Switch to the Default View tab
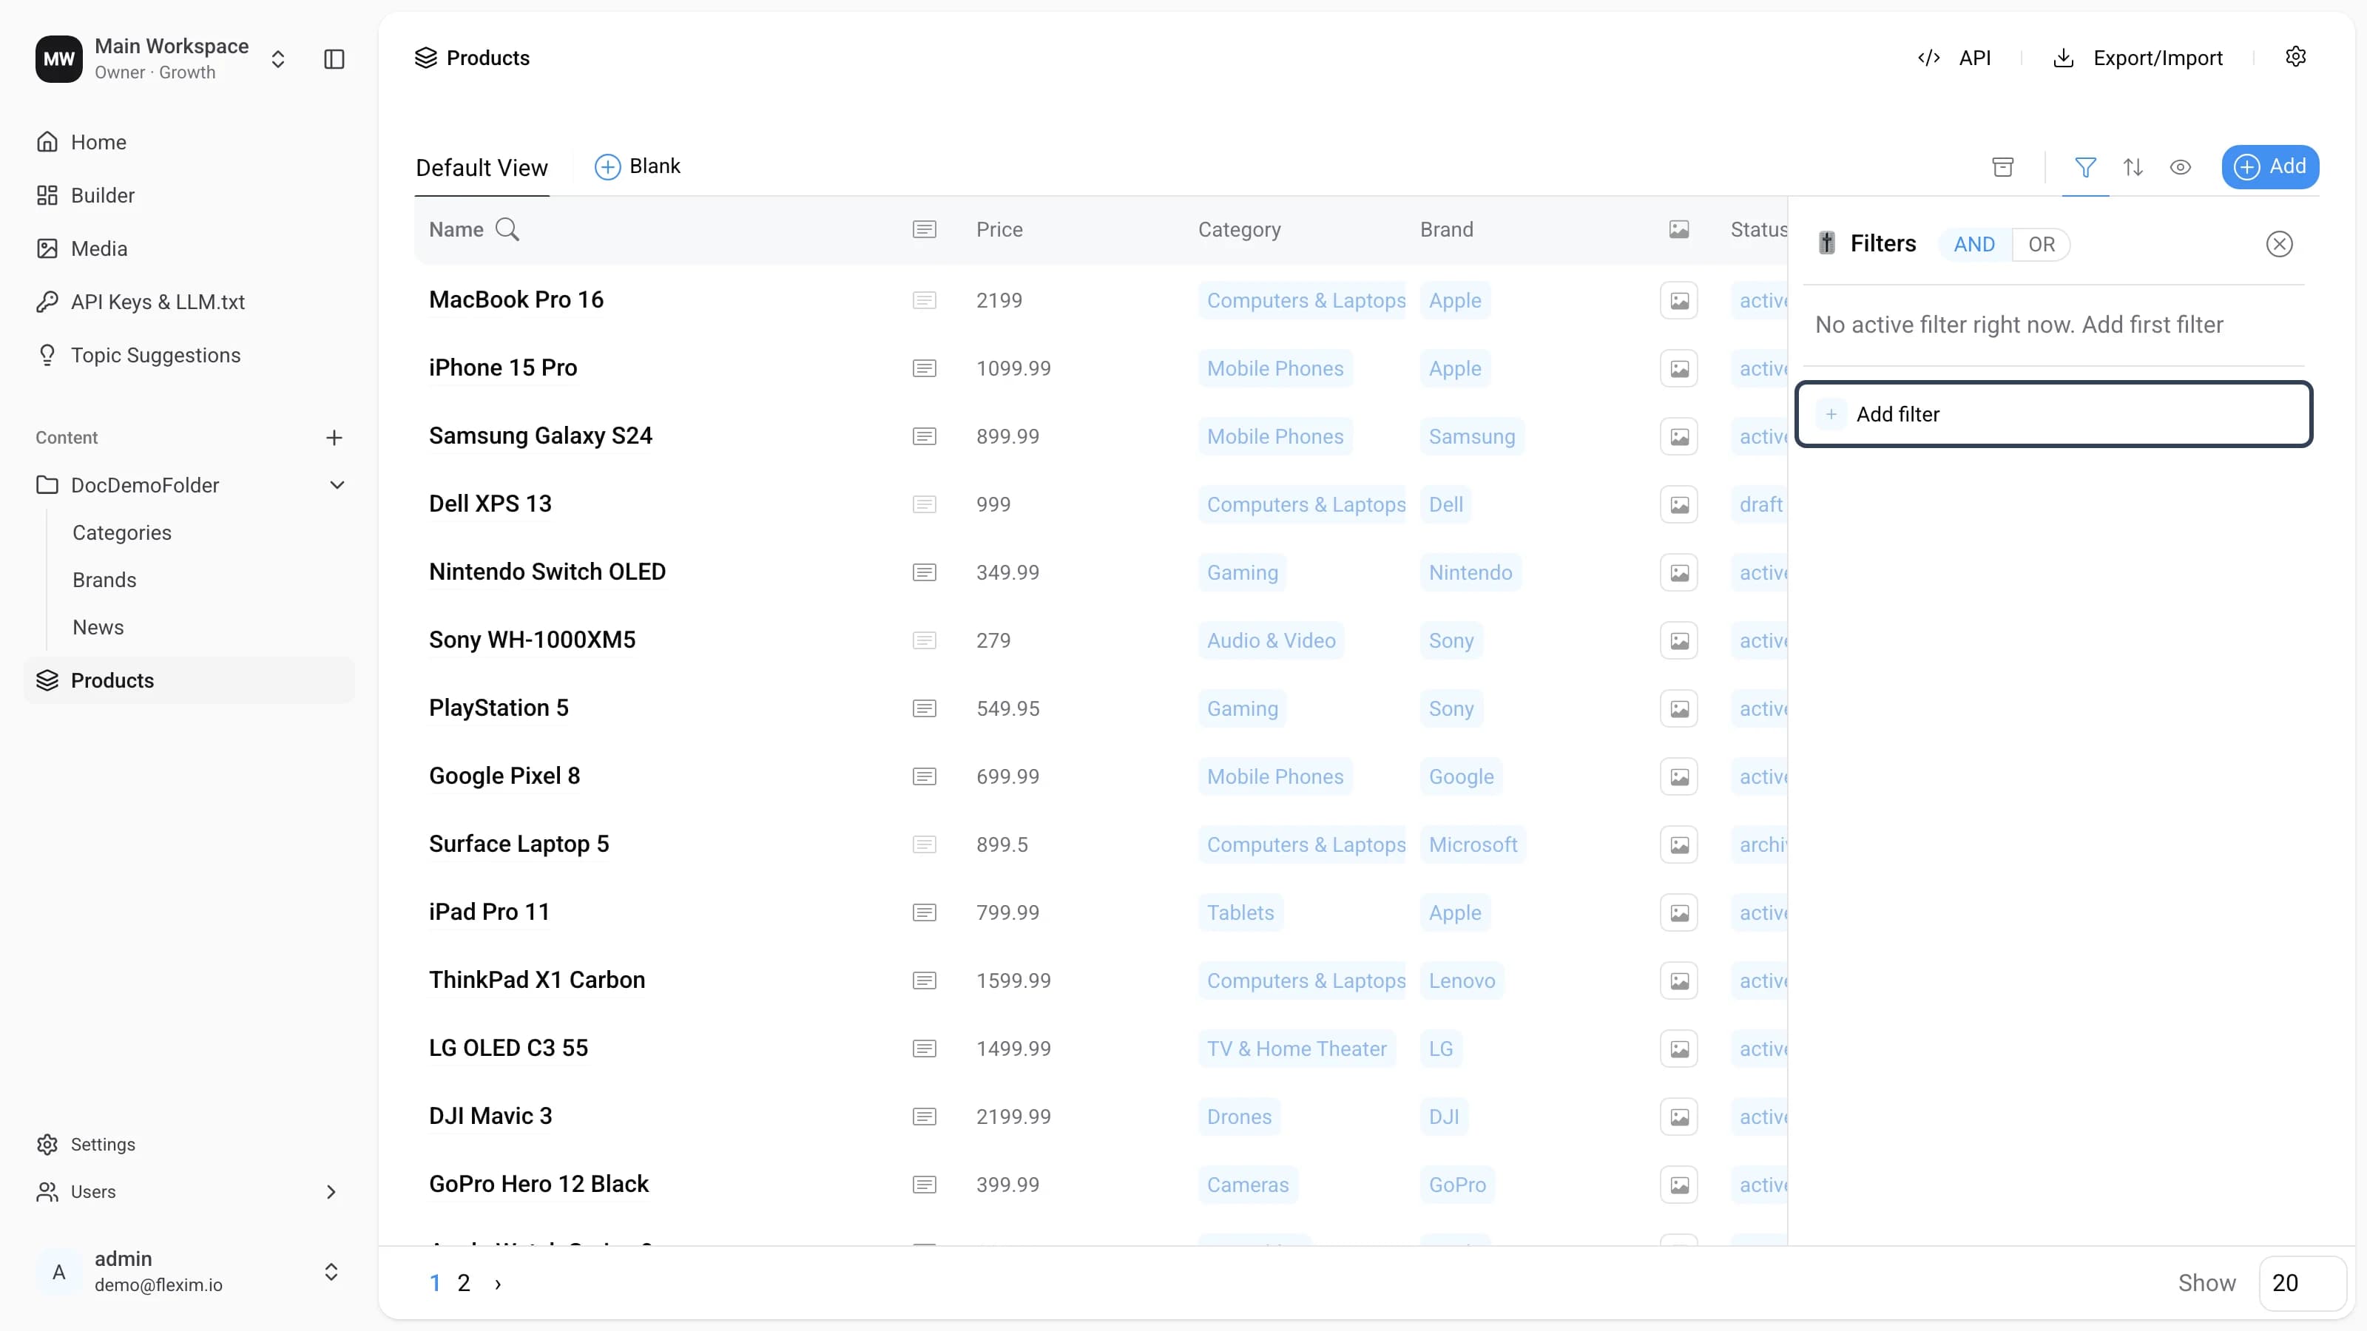Viewport: 2367px width, 1331px height. (482, 168)
